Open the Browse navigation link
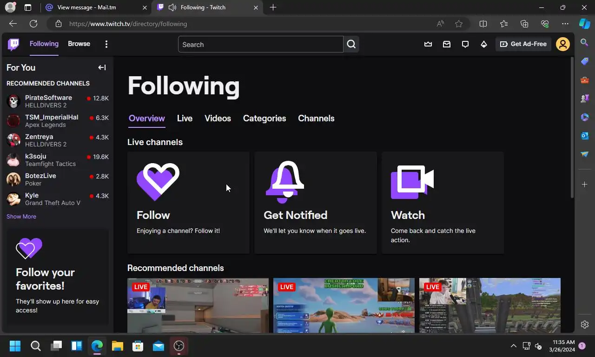 coord(79,44)
